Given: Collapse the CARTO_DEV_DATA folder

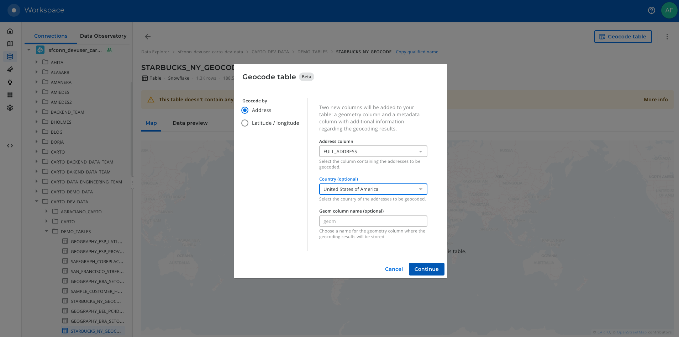Looking at the screenshot, I should pyautogui.click(x=37, y=202).
